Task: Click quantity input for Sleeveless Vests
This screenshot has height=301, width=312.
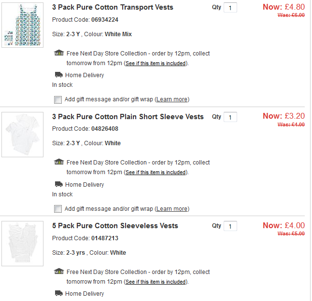Action: click(230, 226)
